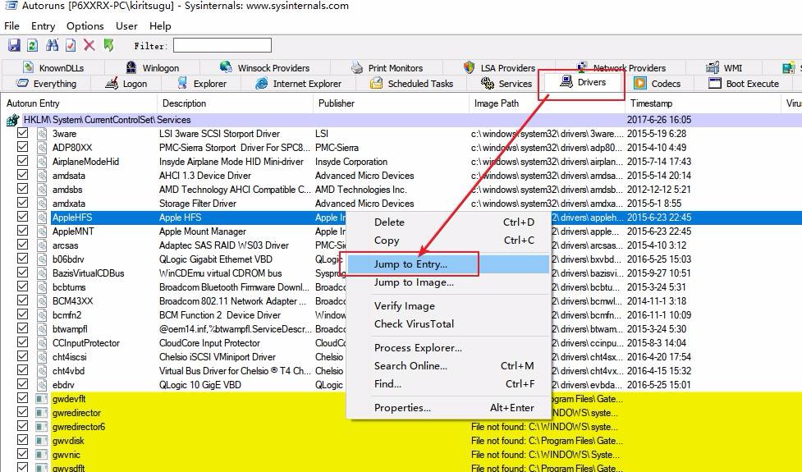Image resolution: width=802 pixels, height=472 pixels.
Task: Switch to the Network Providers tab
Action: (x=621, y=67)
